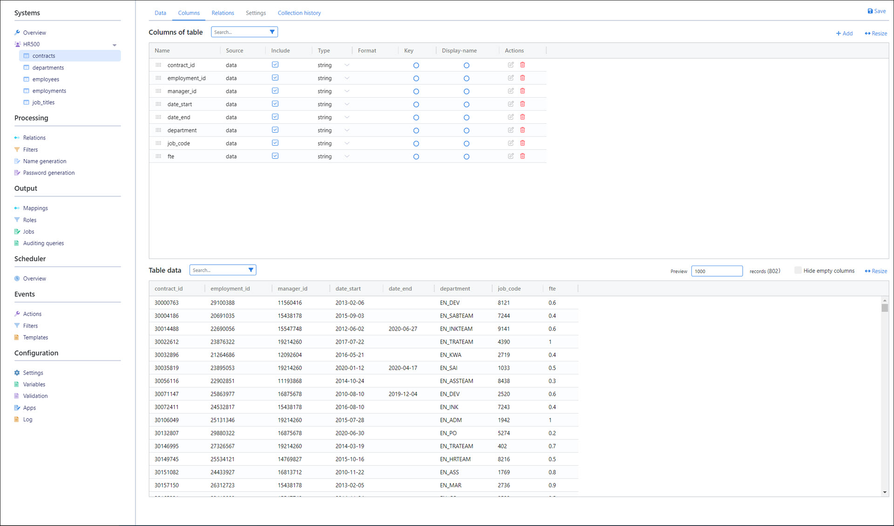Image resolution: width=894 pixels, height=526 pixels.
Task: Click the drag handle of date_start row
Action: pyautogui.click(x=158, y=104)
